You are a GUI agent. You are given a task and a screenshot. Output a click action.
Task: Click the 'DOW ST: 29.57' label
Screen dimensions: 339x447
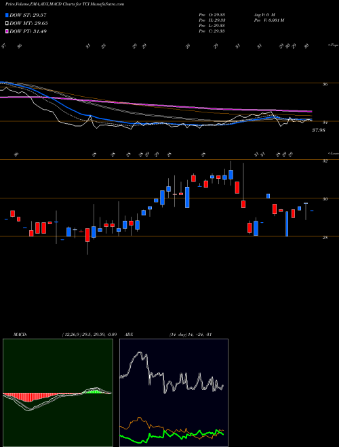tap(28, 15)
